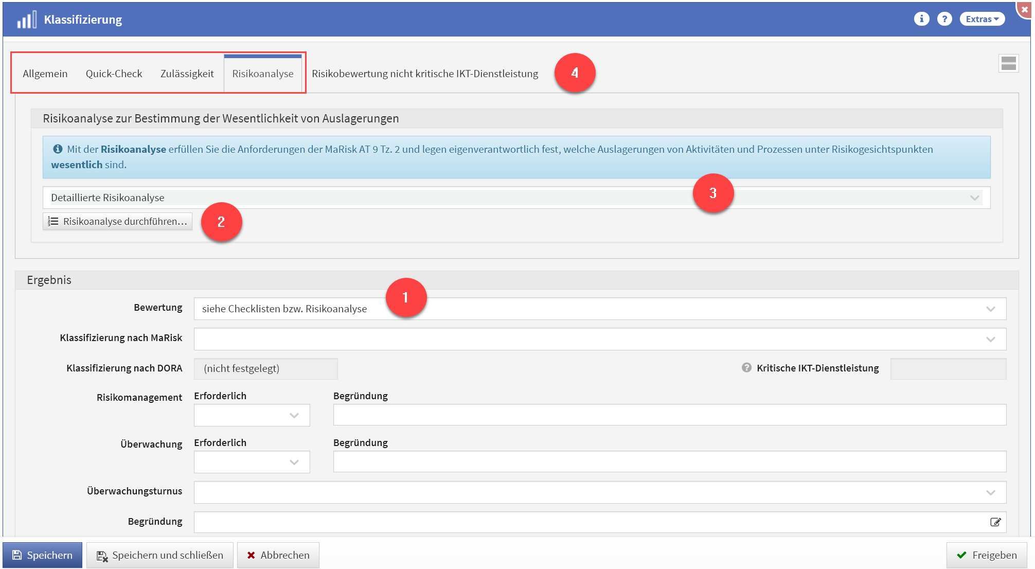Click the Risikomanagement Begründung text field
Image resolution: width=1035 pixels, height=569 pixels.
click(x=669, y=415)
